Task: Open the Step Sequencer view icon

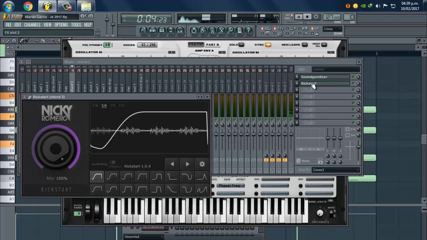Action: point(152,31)
